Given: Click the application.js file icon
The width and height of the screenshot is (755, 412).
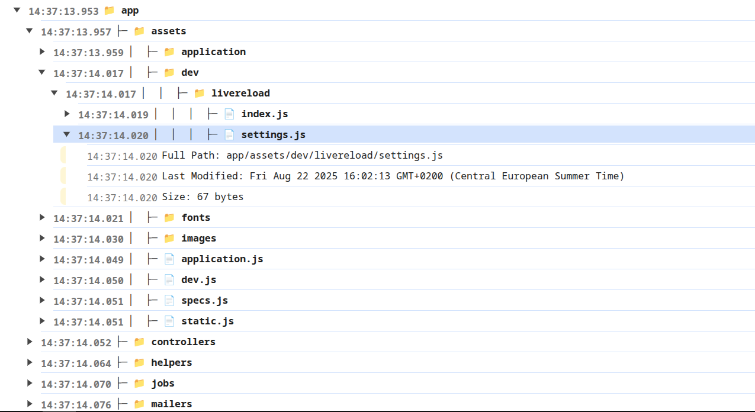Looking at the screenshot, I should coord(169,259).
